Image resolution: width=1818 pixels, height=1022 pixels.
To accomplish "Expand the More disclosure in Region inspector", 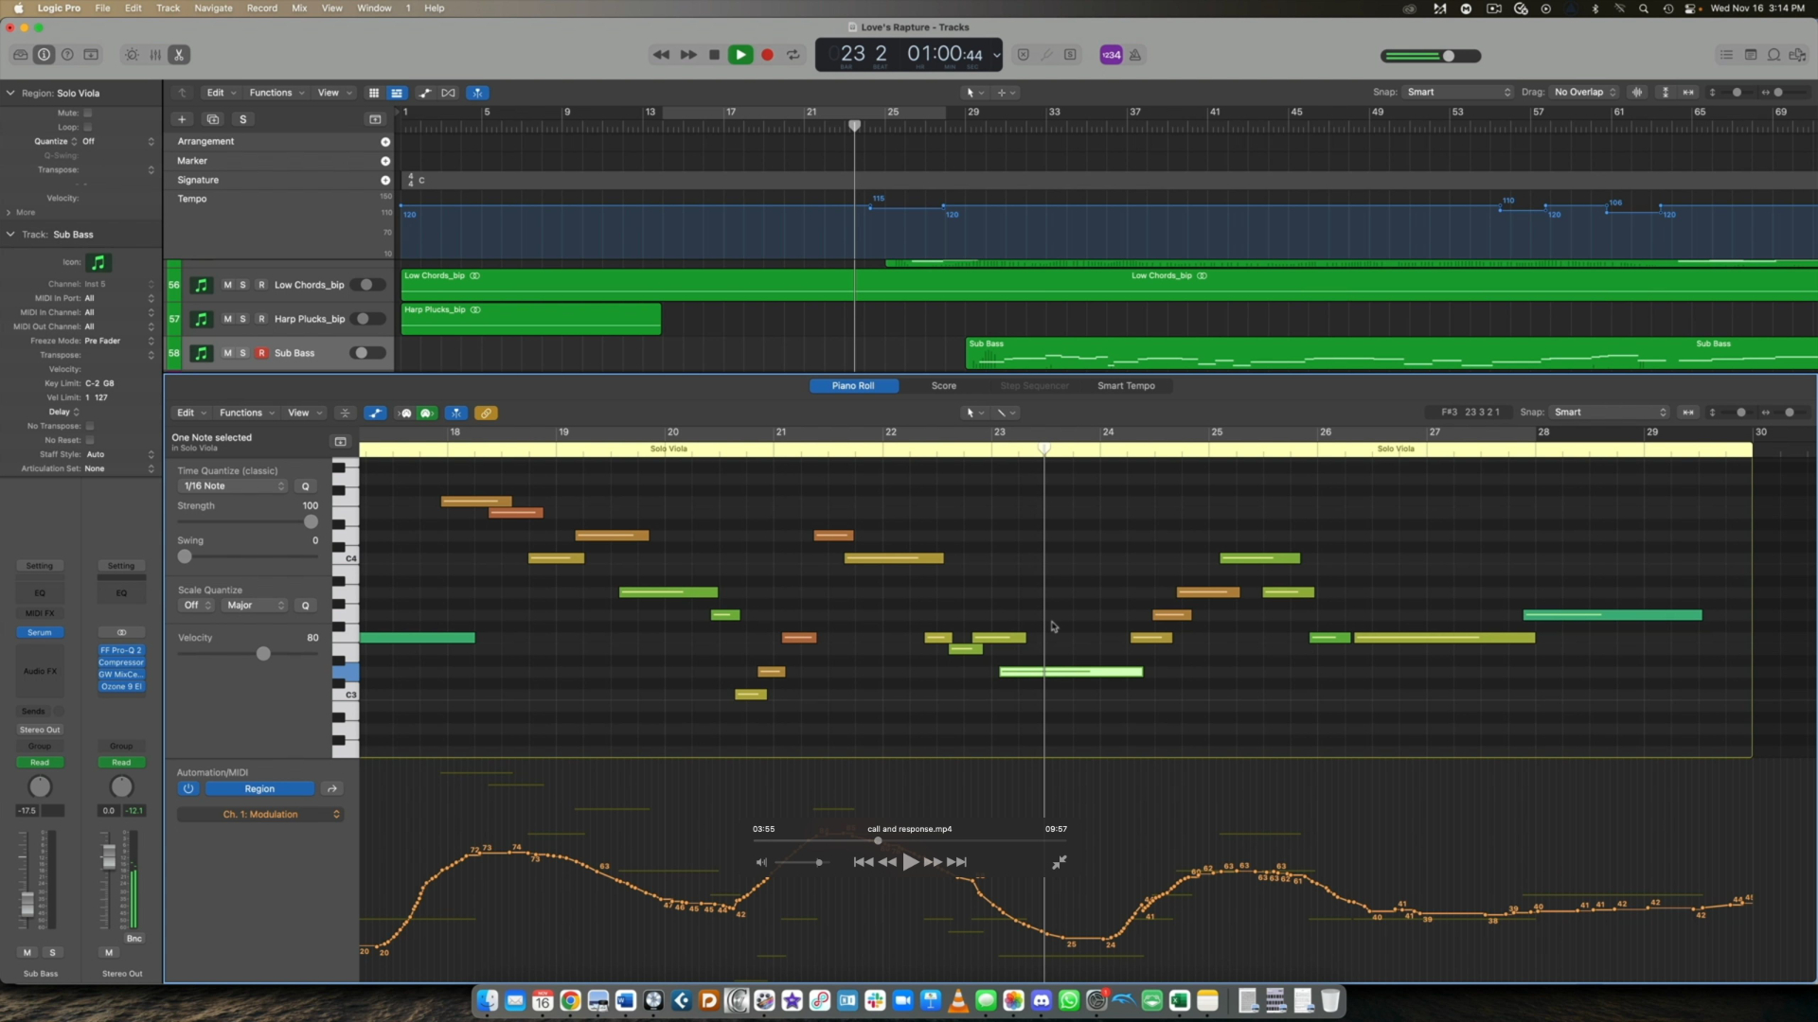I will click(9, 213).
